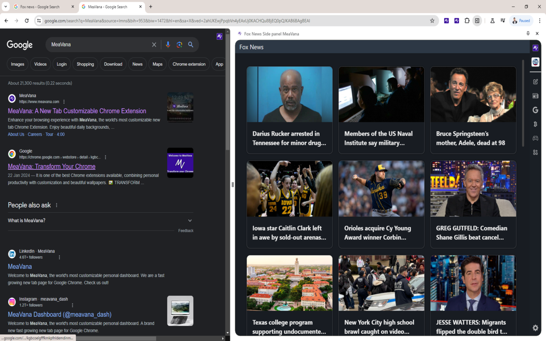This screenshot has height=341, width=546.
Task: Search by image with Google Lens
Action: 179,44
